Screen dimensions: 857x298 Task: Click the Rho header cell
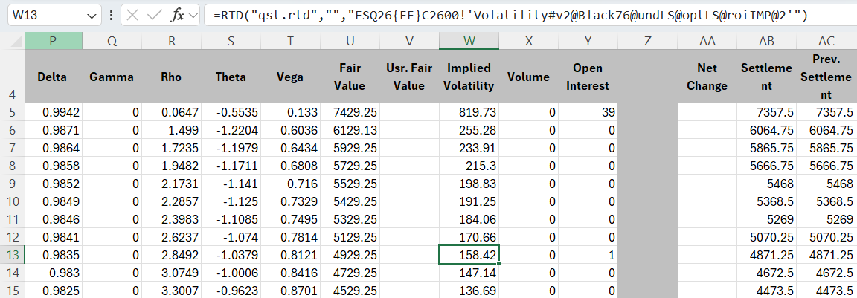coord(172,77)
